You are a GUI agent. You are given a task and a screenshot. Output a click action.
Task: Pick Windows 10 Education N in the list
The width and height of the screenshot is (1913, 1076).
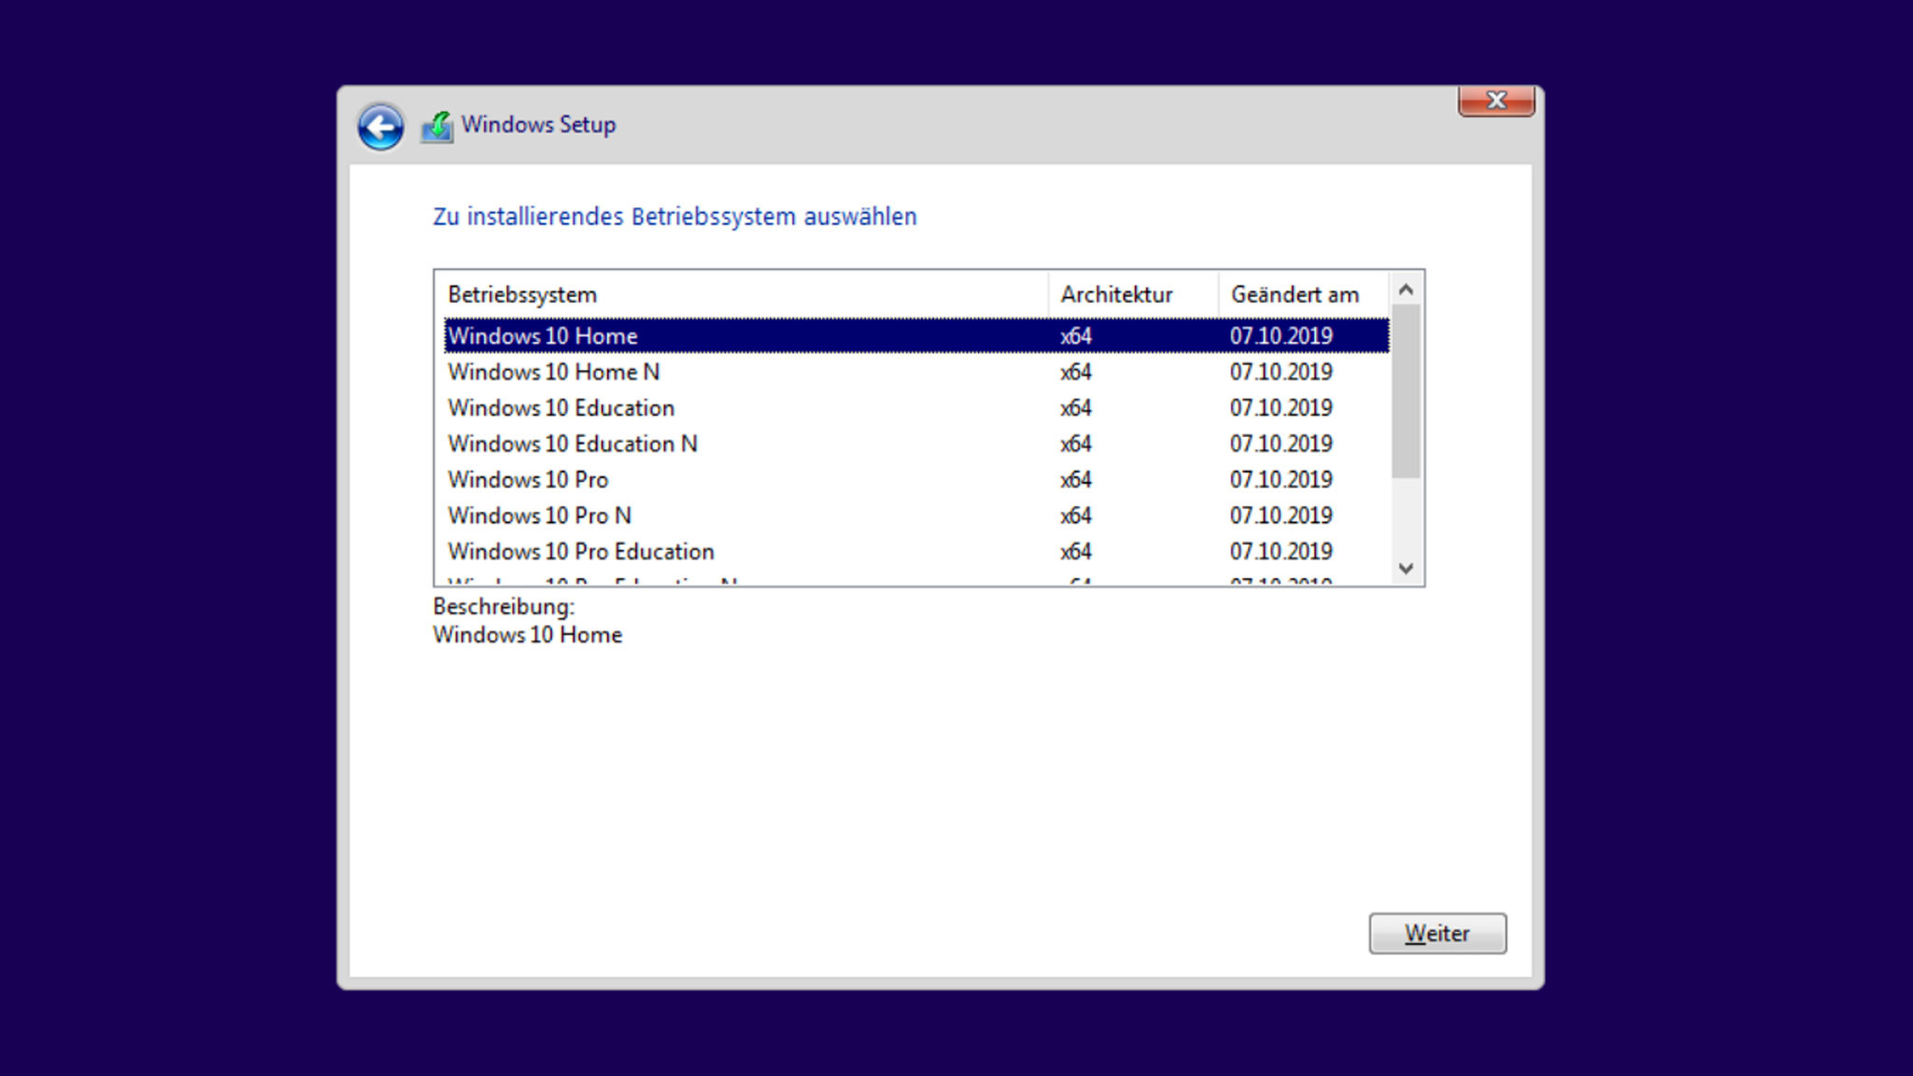(x=573, y=444)
